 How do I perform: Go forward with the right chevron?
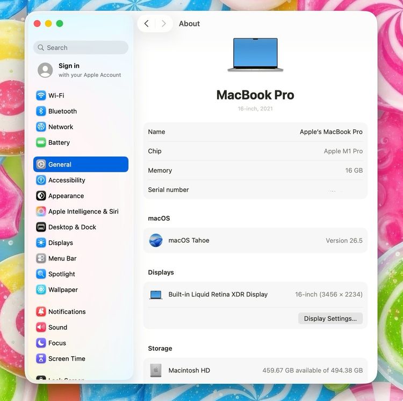click(x=164, y=24)
